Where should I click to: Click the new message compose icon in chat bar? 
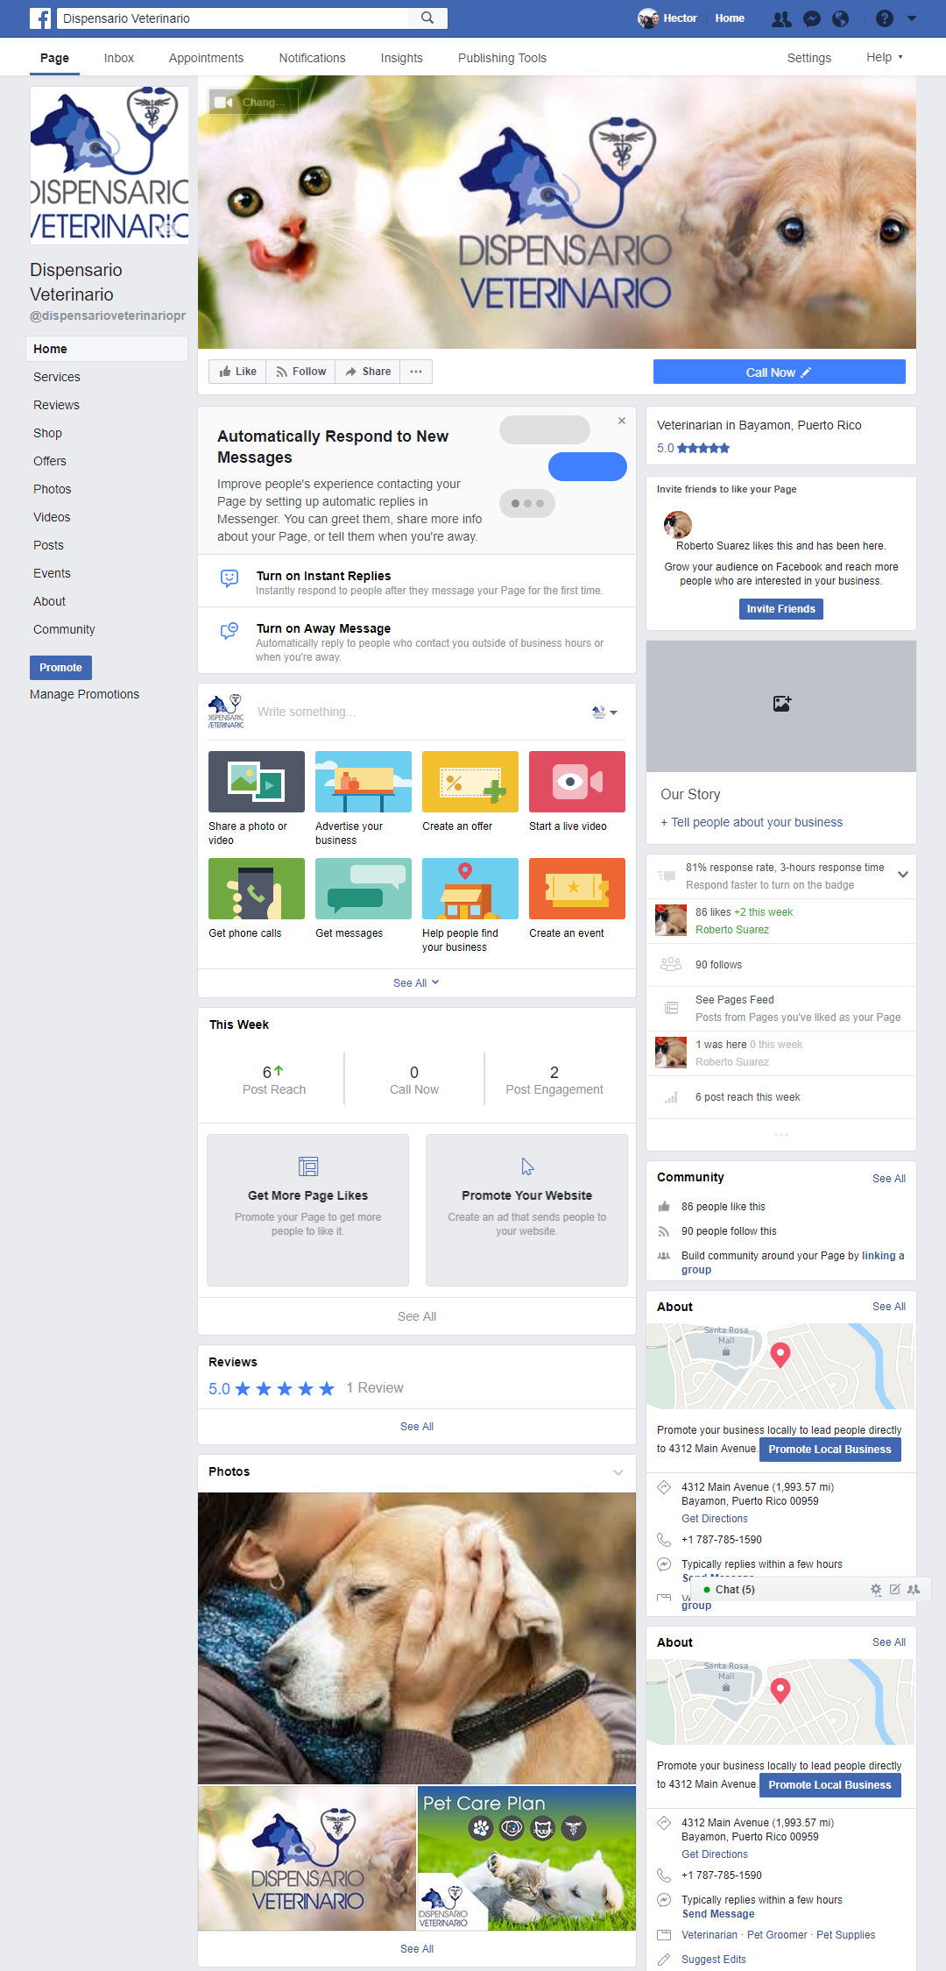(x=894, y=1589)
